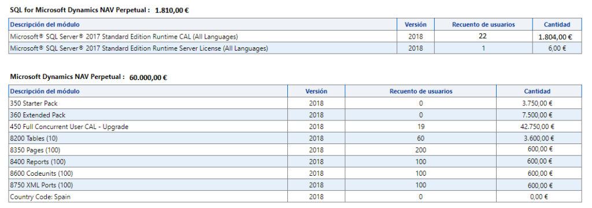
Task: Select the 1.804,00 € amount cell
Action: [557, 37]
